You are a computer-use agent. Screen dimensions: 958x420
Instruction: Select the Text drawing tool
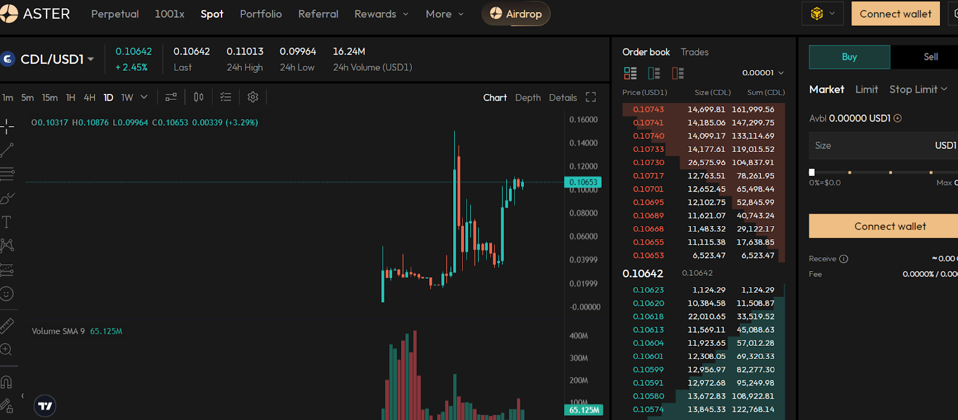coord(7,222)
